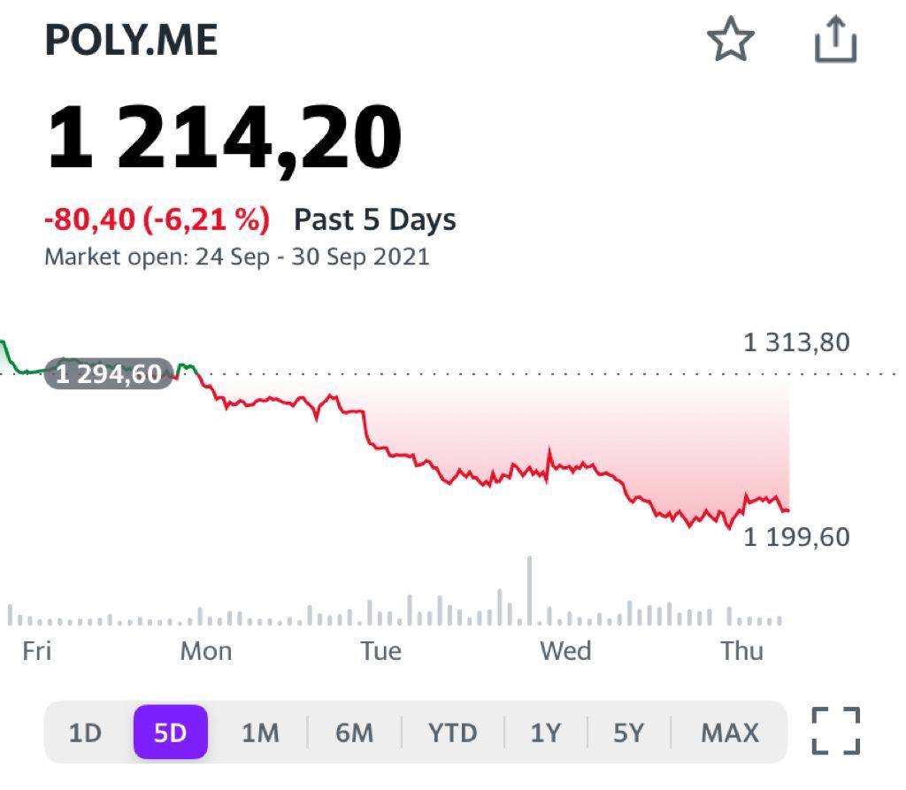
Task: Show year-to-date YTD range
Action: (x=452, y=732)
